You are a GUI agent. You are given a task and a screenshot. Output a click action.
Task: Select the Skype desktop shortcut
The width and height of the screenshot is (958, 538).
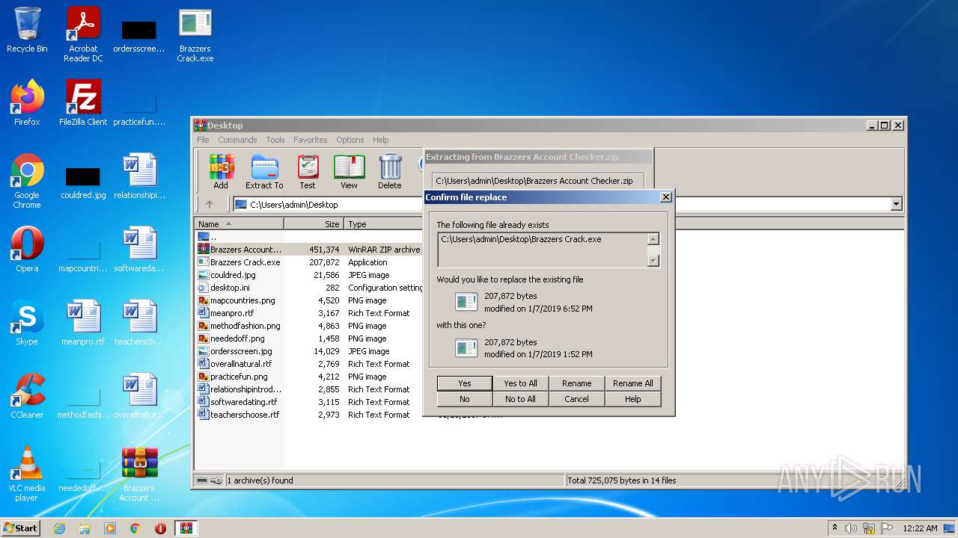[27, 323]
